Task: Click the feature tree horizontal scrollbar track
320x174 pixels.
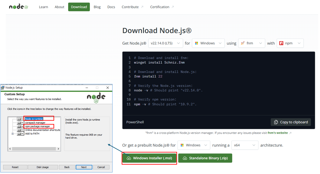Action: click(x=34, y=149)
